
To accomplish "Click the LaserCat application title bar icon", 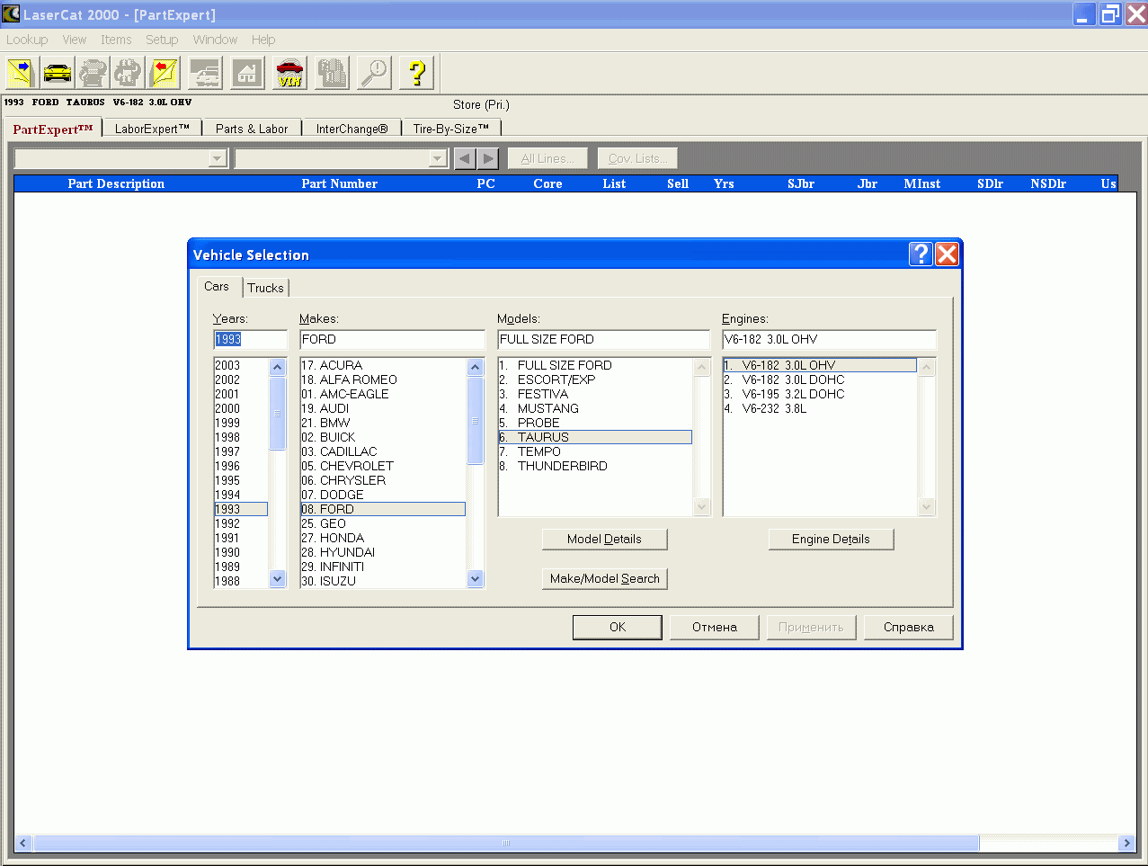I will click(x=11, y=14).
